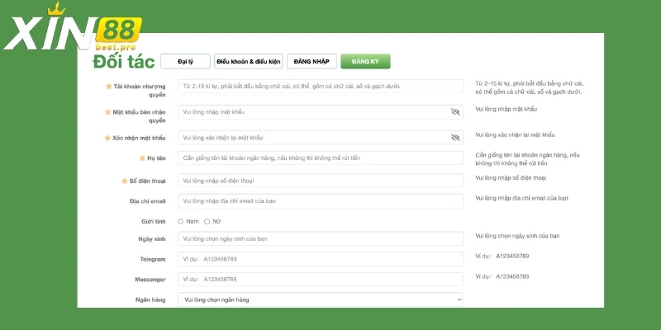Focus the Địa chỉ email input field
Screen dimensions: 661x330
pyautogui.click(x=320, y=201)
